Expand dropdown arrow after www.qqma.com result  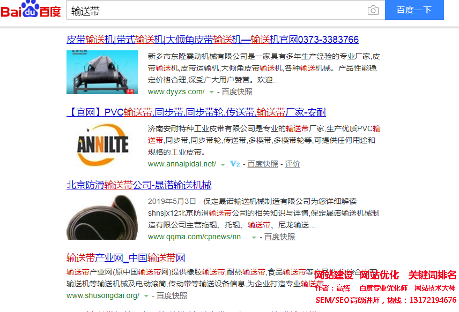[254, 237]
